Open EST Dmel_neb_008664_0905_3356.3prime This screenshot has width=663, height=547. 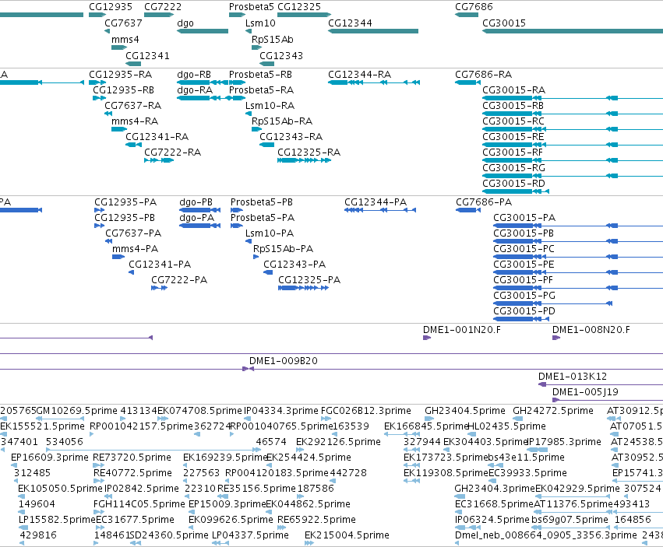click(457, 543)
